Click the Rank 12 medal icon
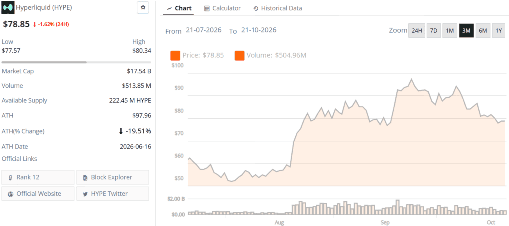 (x=11, y=178)
